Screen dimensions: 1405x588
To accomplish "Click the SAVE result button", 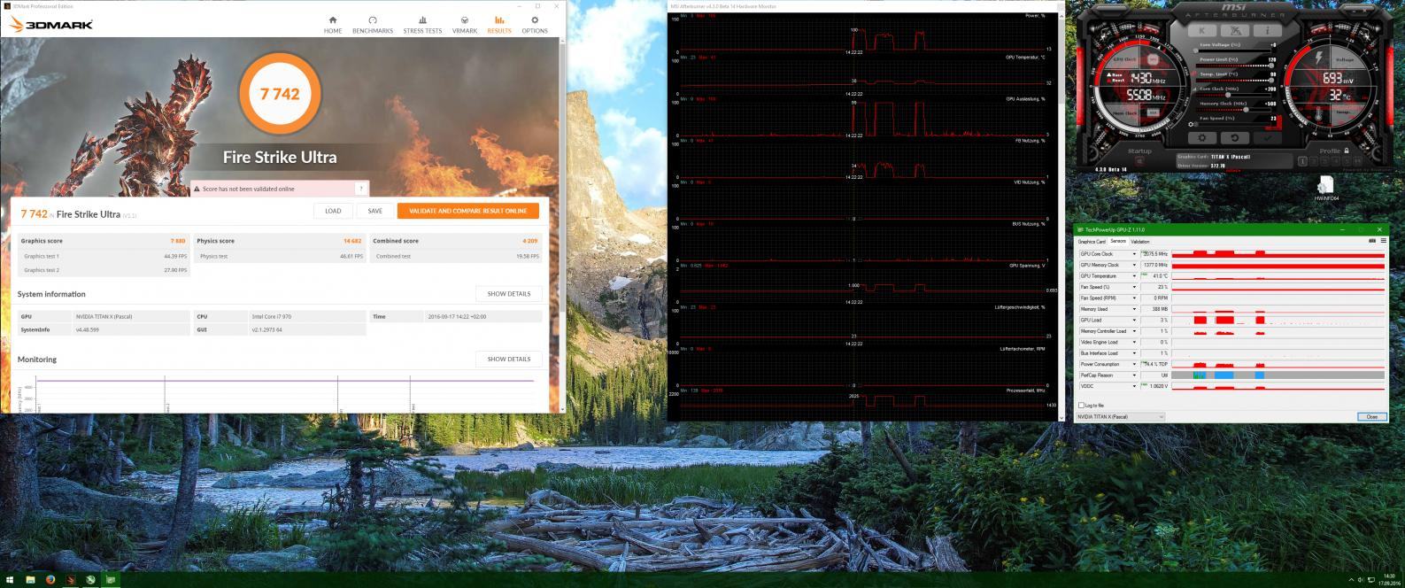I will pyautogui.click(x=375, y=211).
